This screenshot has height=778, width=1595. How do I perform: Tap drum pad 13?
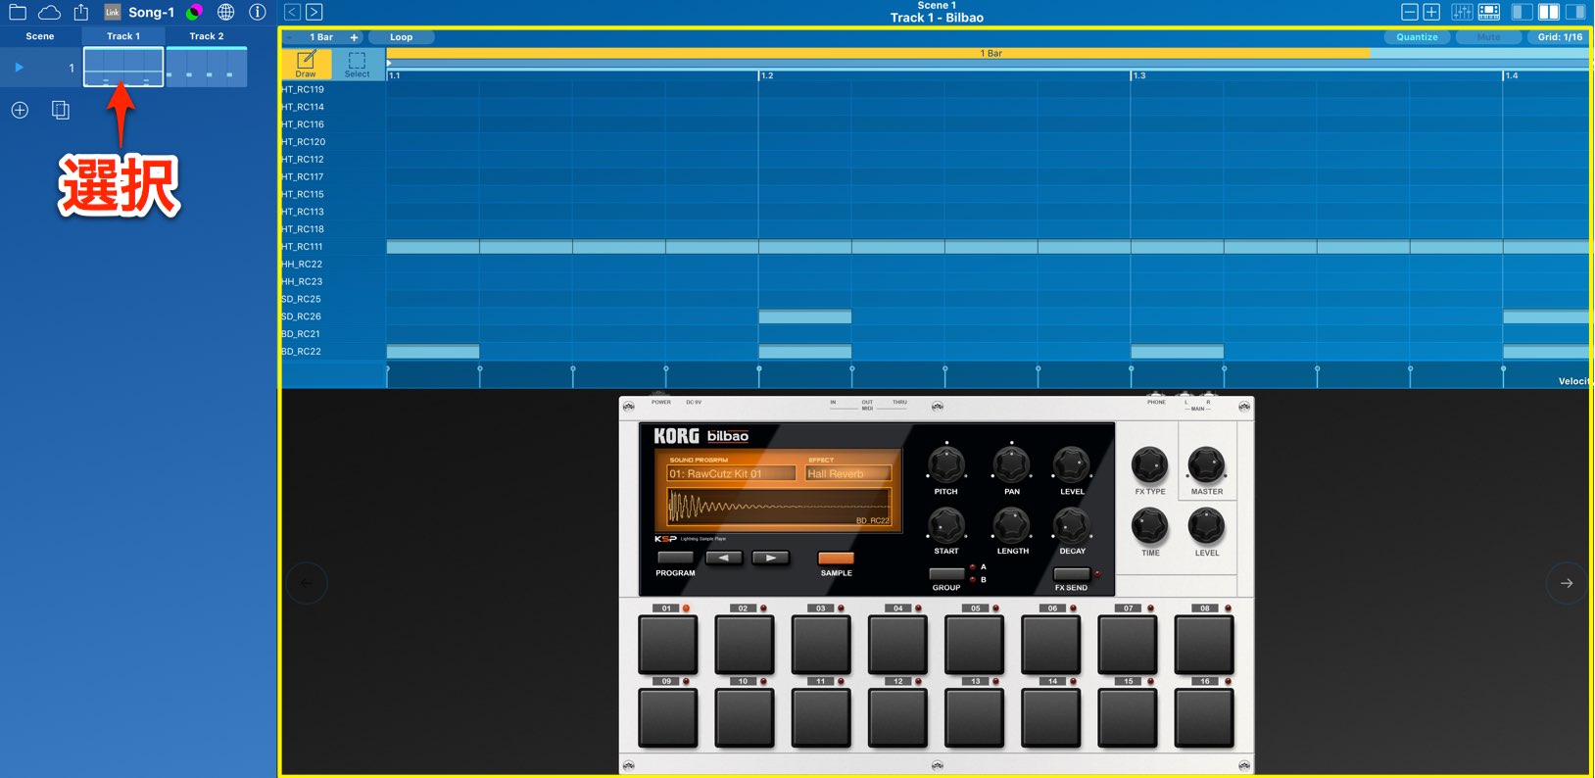[x=974, y=717]
